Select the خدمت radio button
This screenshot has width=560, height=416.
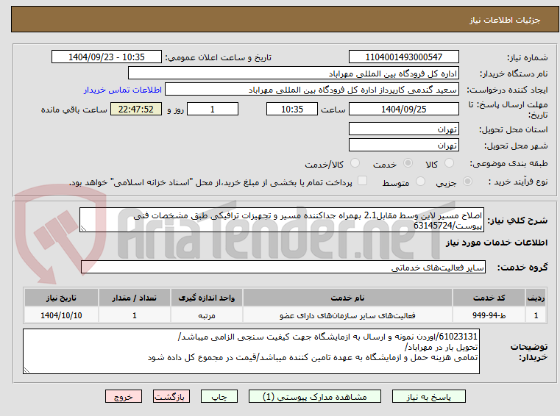click(x=408, y=163)
